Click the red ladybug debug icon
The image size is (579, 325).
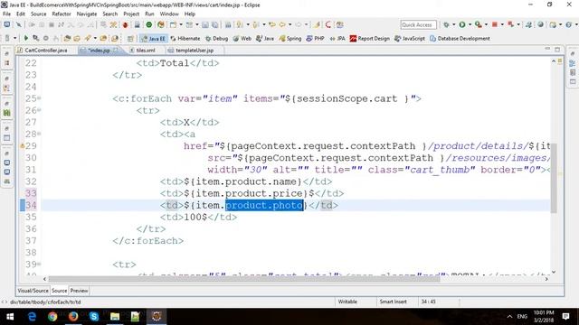tap(125, 24)
